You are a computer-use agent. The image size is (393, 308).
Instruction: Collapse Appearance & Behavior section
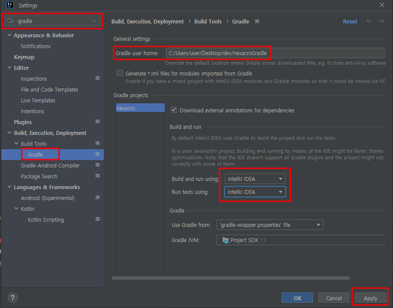pyautogui.click(x=9, y=35)
